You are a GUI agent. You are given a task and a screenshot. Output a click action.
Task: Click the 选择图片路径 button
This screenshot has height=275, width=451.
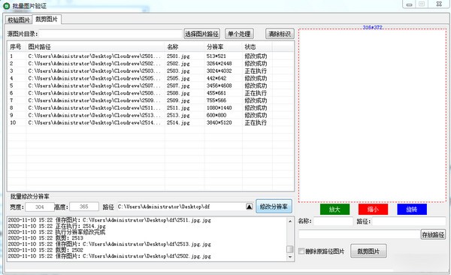[x=201, y=34]
